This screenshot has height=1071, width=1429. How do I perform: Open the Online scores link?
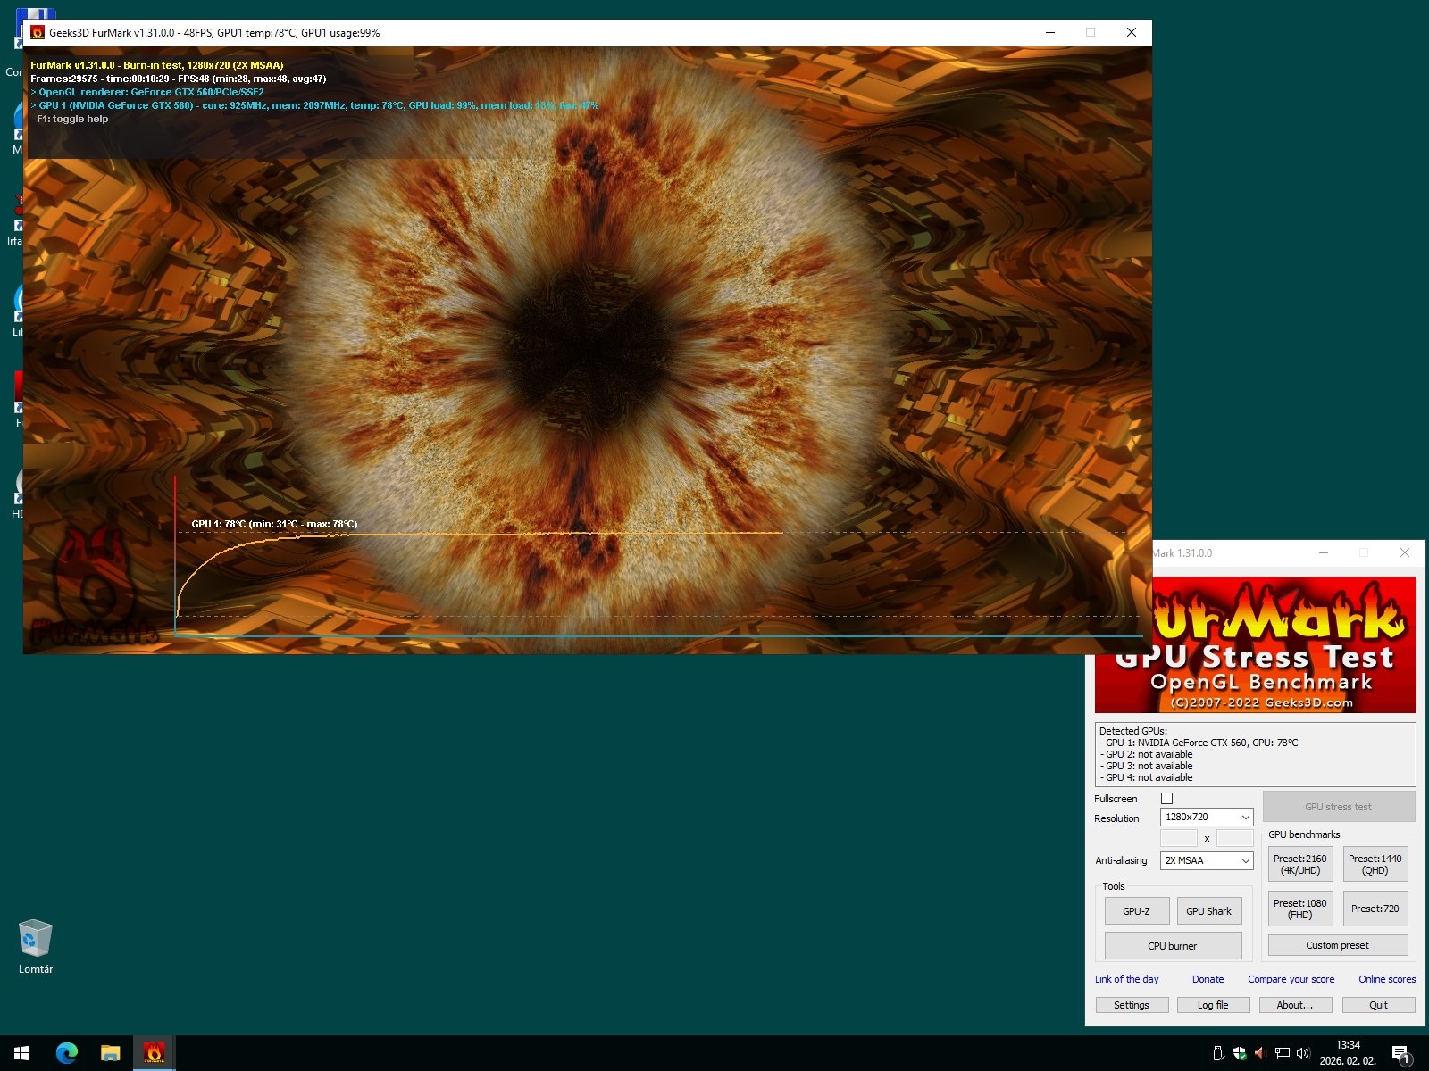coord(1387,979)
